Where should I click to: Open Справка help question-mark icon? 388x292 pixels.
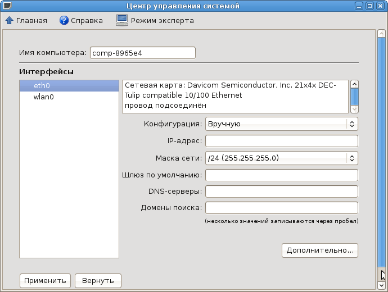64,20
